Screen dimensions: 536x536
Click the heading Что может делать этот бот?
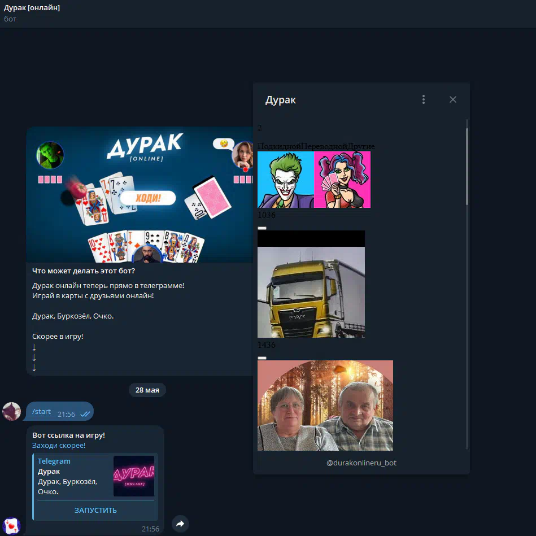84,271
